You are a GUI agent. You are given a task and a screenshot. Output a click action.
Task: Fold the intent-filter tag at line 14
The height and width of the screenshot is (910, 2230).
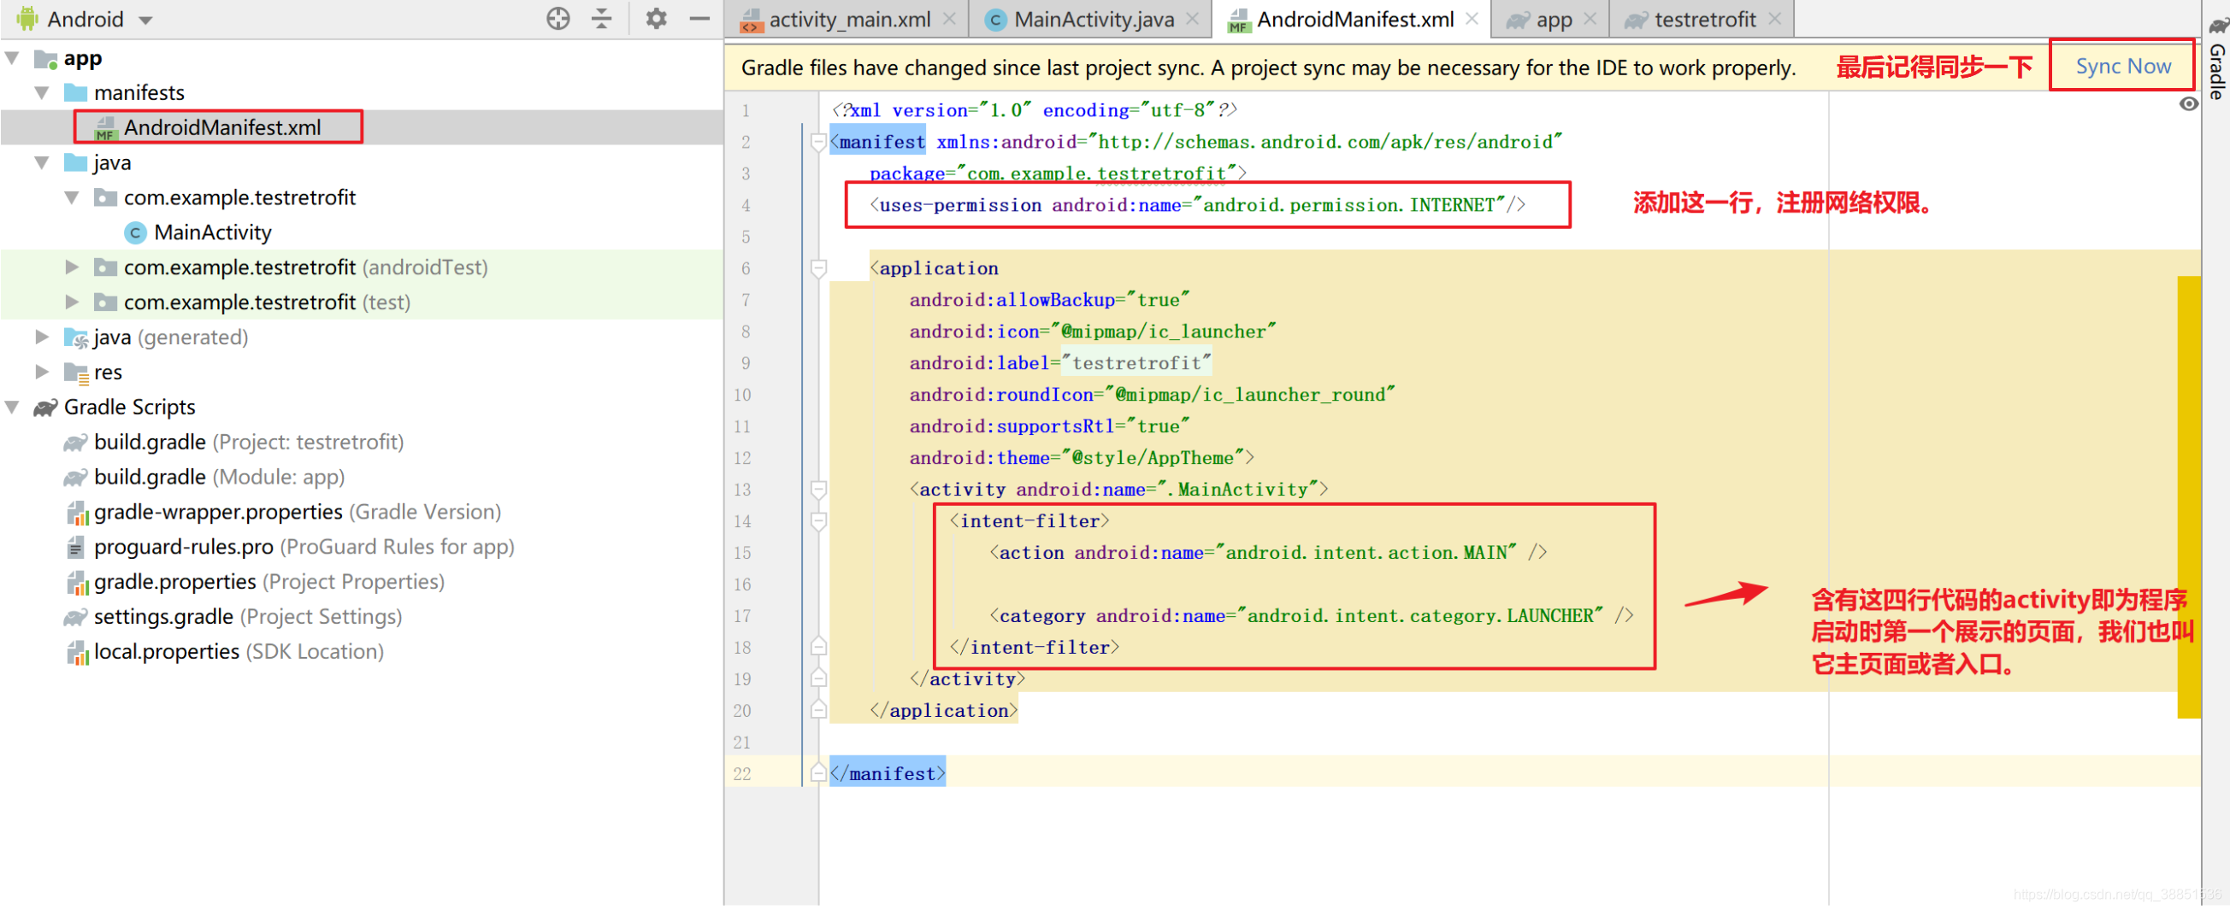[818, 521]
